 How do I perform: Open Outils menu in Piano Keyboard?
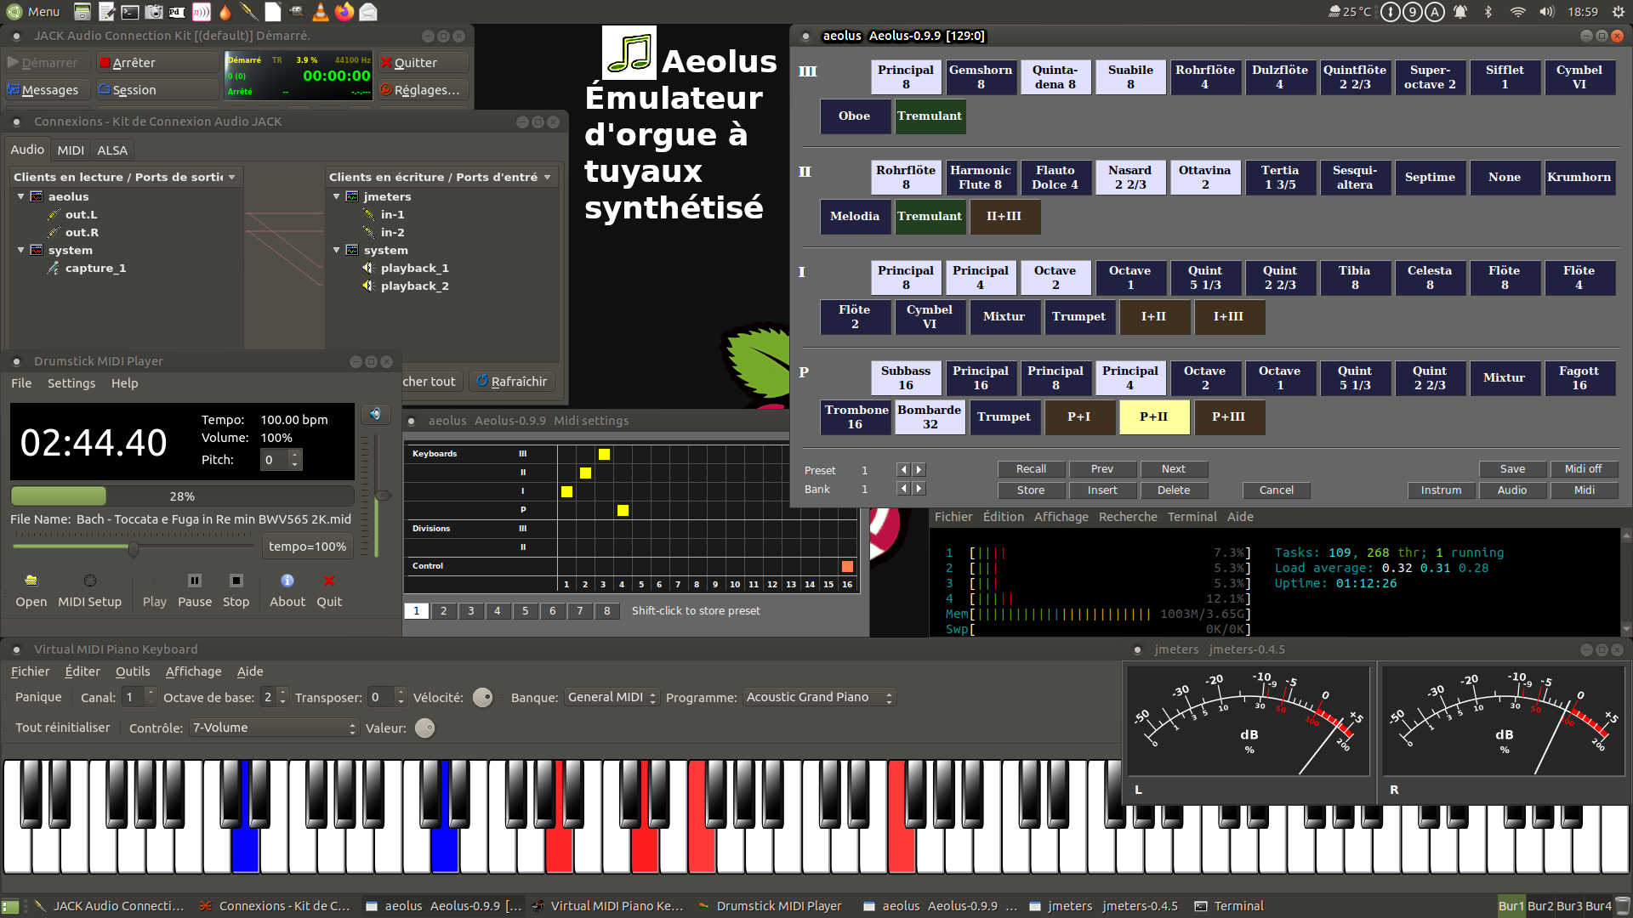click(x=133, y=671)
